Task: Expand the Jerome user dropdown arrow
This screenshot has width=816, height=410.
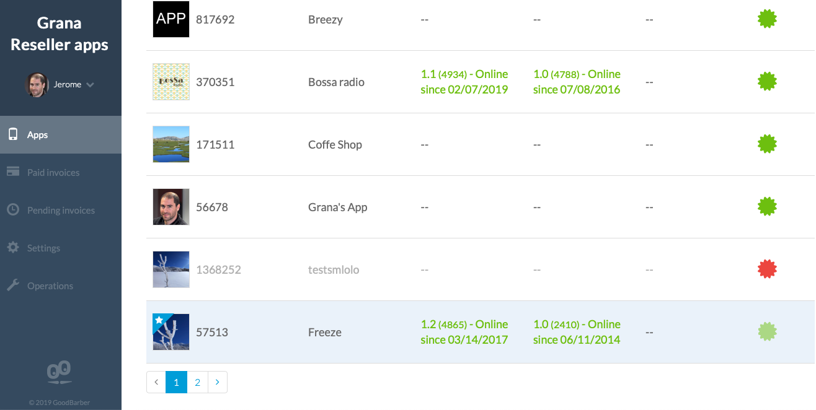Action: pos(90,85)
